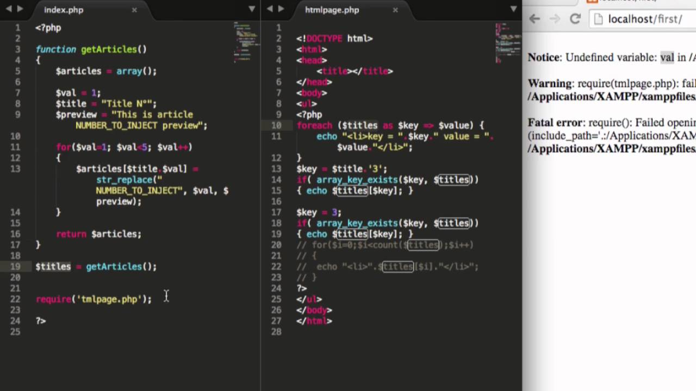
Task: Click '$key = 3;' on line 17
Action: point(319,212)
